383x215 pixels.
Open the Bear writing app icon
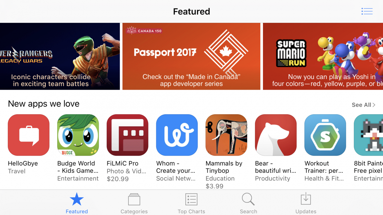(276, 135)
